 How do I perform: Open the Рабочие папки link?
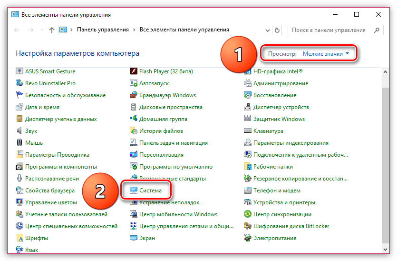[x=273, y=167]
